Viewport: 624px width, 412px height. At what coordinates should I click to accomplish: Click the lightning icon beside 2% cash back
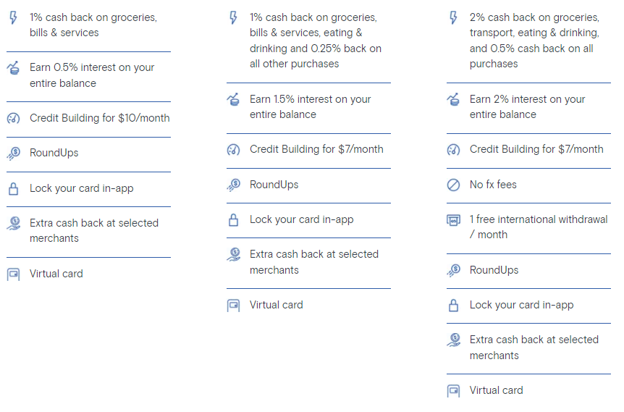tap(453, 18)
